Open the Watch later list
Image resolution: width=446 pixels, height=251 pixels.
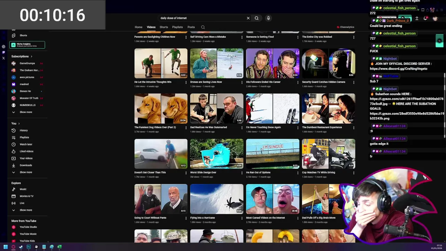click(27, 144)
